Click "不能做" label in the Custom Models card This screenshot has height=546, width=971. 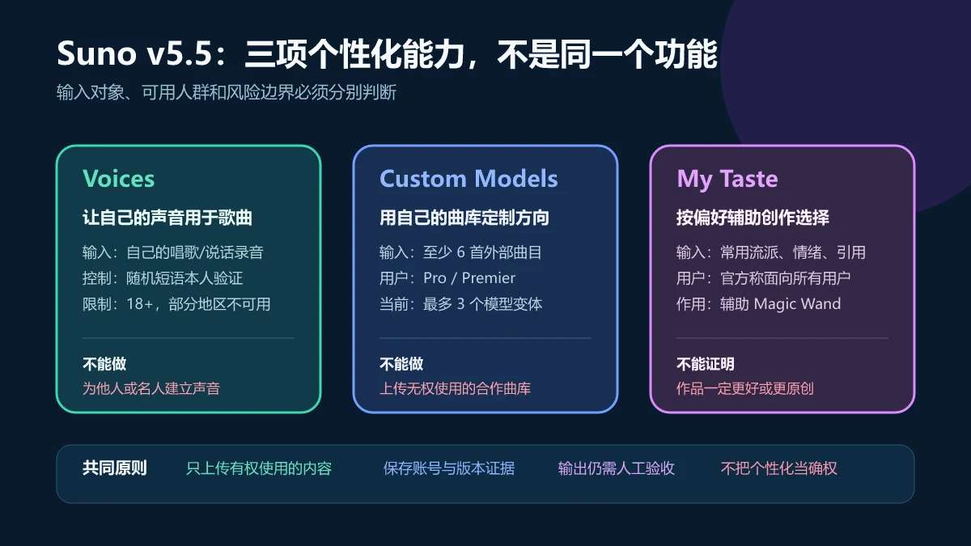401,364
